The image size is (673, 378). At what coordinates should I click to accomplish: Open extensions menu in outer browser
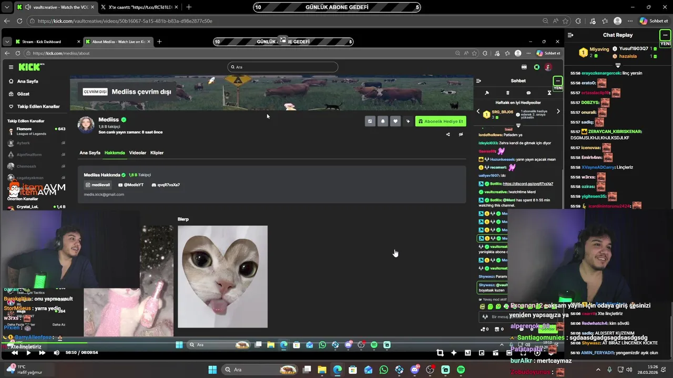pyautogui.click(x=578, y=21)
